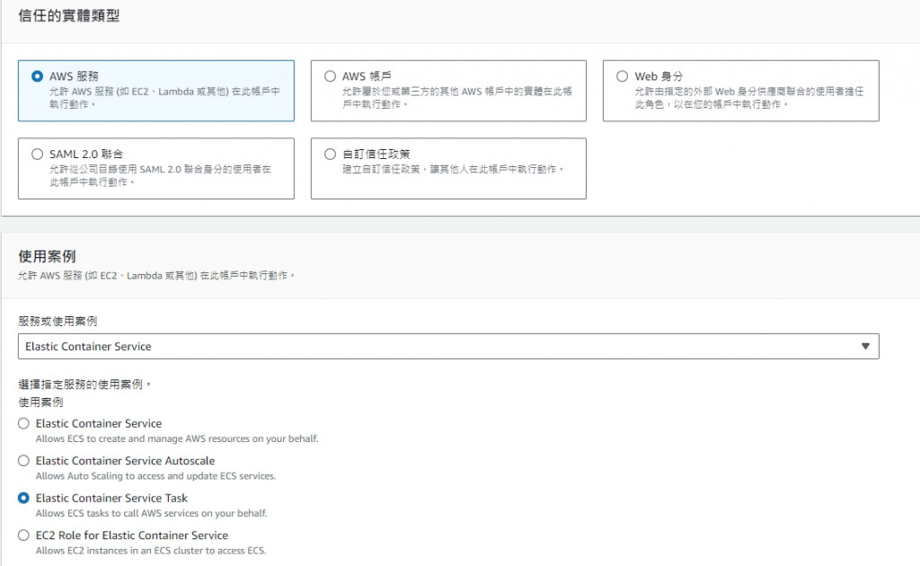The width and height of the screenshot is (920, 566).
Task: Open the 服務或使用案例 service dropdown
Action: (x=448, y=347)
